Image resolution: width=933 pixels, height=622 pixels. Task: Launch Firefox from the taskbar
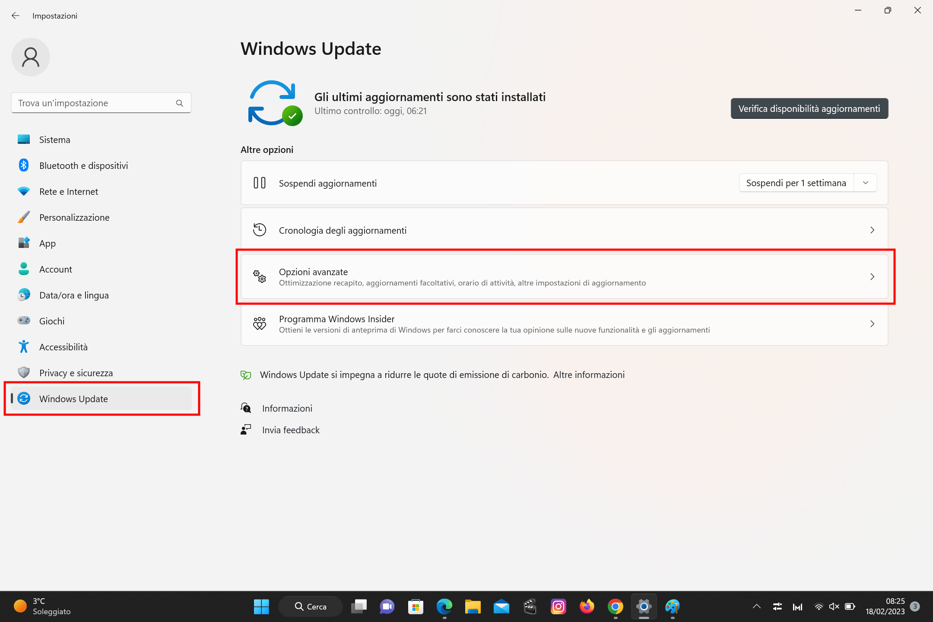coord(587,606)
